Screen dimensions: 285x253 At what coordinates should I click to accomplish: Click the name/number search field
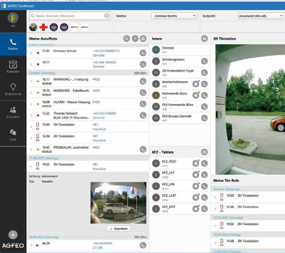pos(70,16)
